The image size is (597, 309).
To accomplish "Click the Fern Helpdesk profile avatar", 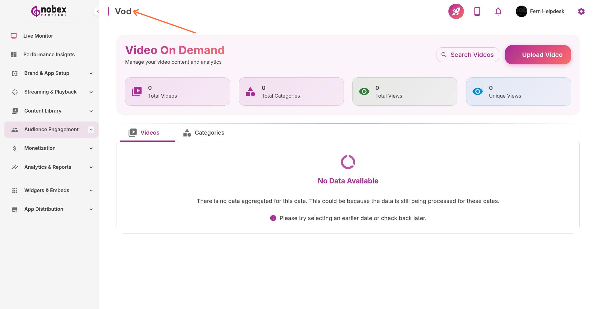I will pos(521,11).
